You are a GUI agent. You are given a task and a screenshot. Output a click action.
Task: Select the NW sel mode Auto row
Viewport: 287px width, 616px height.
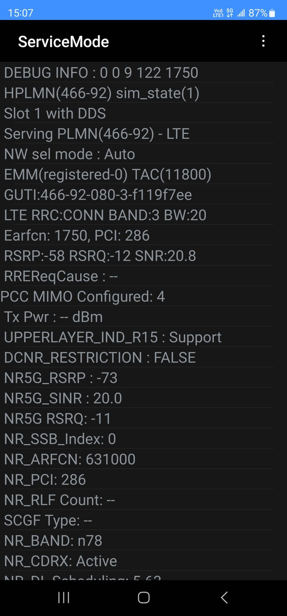[137, 154]
